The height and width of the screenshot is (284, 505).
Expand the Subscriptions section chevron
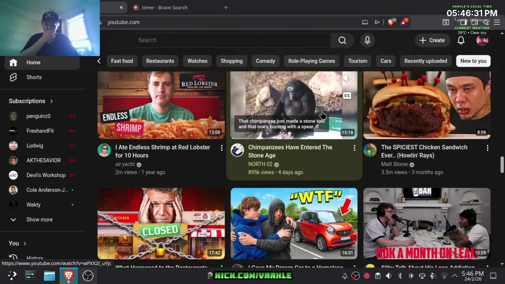(51, 101)
